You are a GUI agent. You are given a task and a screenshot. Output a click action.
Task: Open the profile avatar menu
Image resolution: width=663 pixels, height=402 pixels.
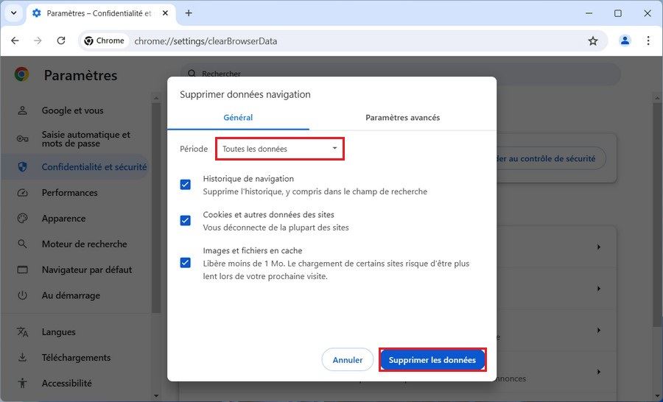point(625,40)
